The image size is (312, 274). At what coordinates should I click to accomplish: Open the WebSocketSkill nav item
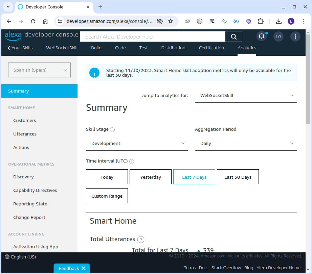coord(62,48)
